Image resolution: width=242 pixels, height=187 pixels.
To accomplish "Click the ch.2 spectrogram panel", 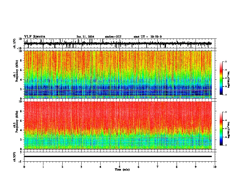I will click(x=118, y=125).
